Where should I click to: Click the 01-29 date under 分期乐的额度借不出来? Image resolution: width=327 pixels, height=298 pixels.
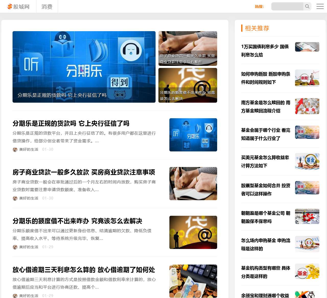48,247
